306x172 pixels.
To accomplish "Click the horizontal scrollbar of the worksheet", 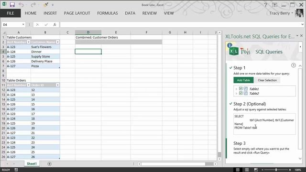I will click(177, 164).
